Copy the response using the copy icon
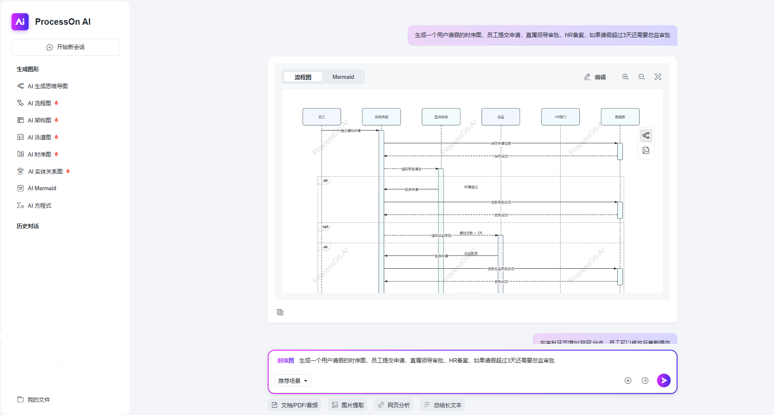The image size is (774, 415). tap(280, 312)
